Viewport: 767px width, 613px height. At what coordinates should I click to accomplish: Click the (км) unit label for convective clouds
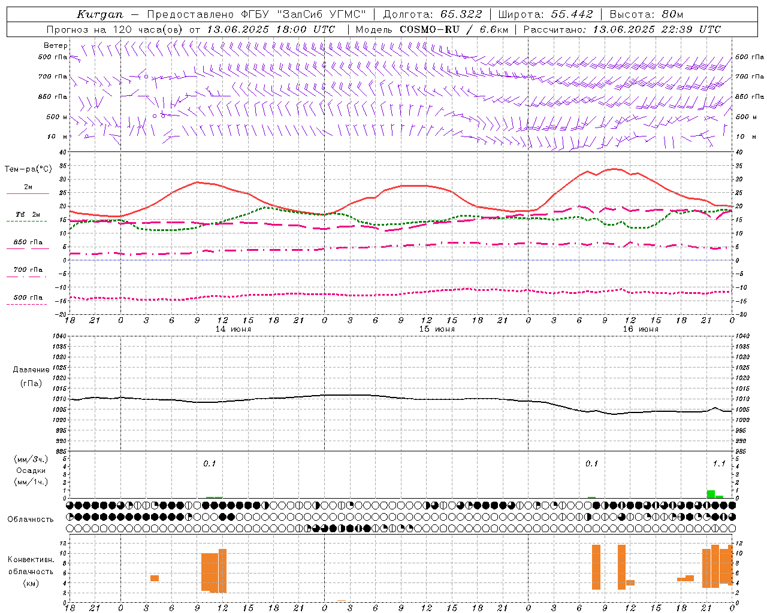click(x=31, y=583)
